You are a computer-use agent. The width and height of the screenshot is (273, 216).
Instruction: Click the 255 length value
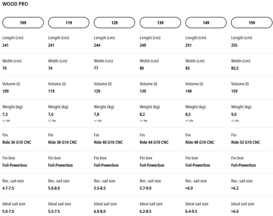(234, 45)
